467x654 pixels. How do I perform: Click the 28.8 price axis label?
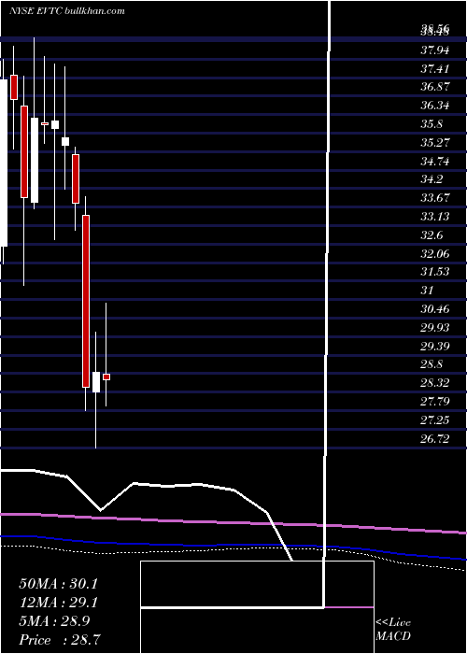(432, 364)
